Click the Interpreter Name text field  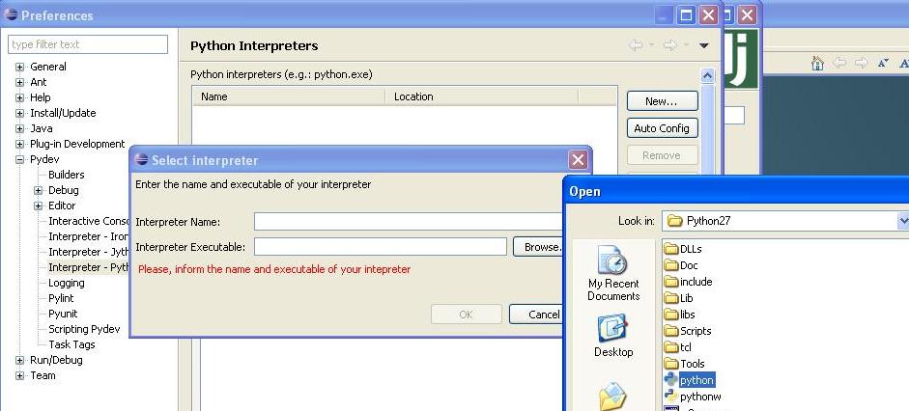tap(407, 222)
